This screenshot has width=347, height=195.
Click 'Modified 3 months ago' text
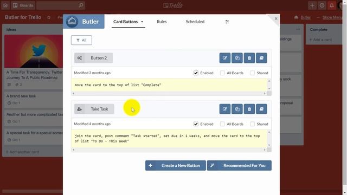tap(92, 73)
